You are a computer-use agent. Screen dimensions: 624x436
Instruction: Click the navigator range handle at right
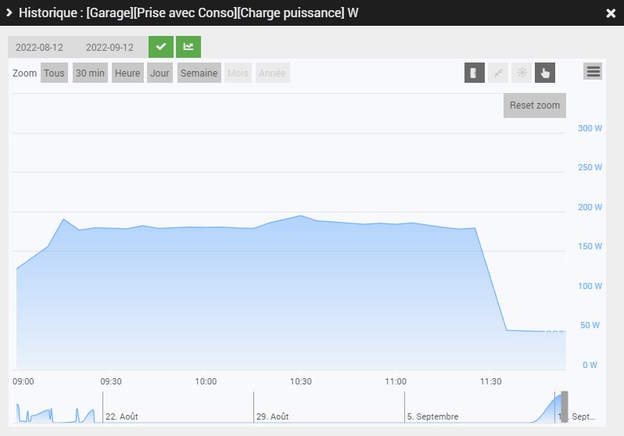pyautogui.click(x=565, y=406)
